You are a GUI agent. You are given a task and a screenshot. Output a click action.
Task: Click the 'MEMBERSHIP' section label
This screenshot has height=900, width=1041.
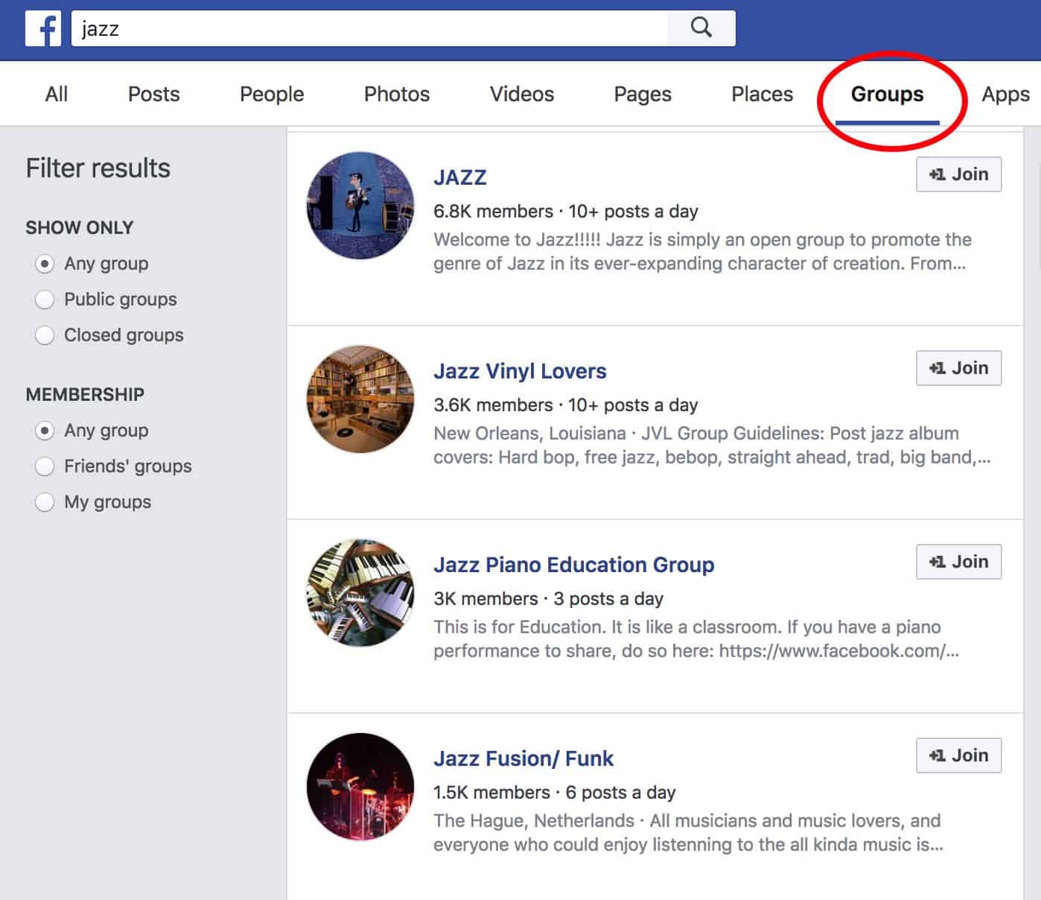pyautogui.click(x=86, y=395)
